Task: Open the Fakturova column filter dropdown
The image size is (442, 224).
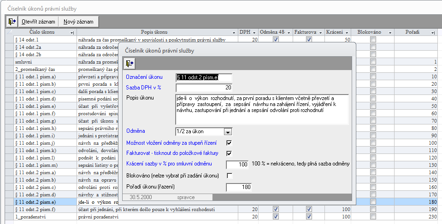Action: click(x=320, y=33)
